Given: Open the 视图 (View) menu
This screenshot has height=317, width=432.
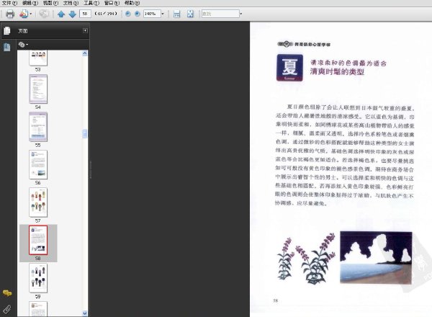Looking at the screenshot, I should coord(50,3).
